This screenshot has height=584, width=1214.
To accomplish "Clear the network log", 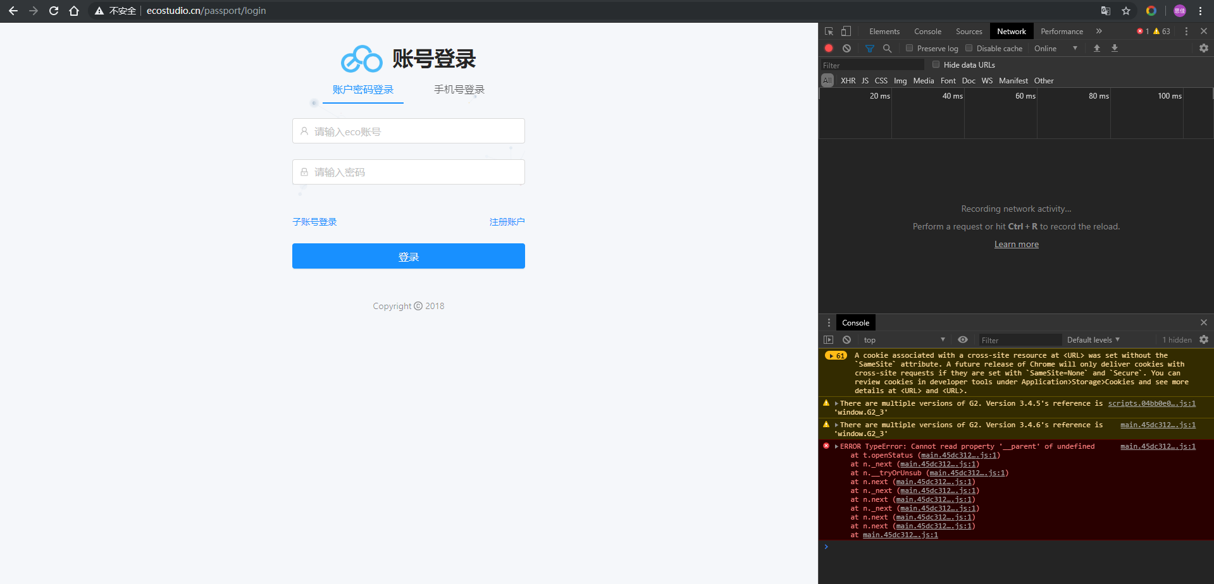I will [x=846, y=48].
